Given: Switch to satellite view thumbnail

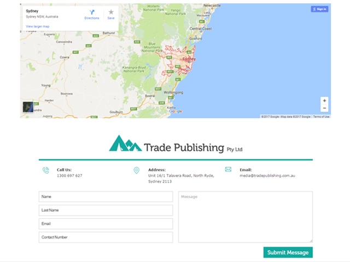Looking at the screenshot, I should [28, 107].
